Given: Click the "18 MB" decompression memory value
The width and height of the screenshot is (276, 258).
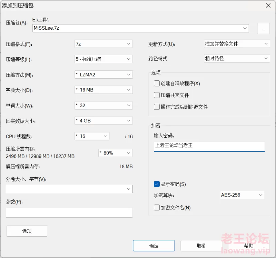Looking at the screenshot, I should click(x=126, y=167).
